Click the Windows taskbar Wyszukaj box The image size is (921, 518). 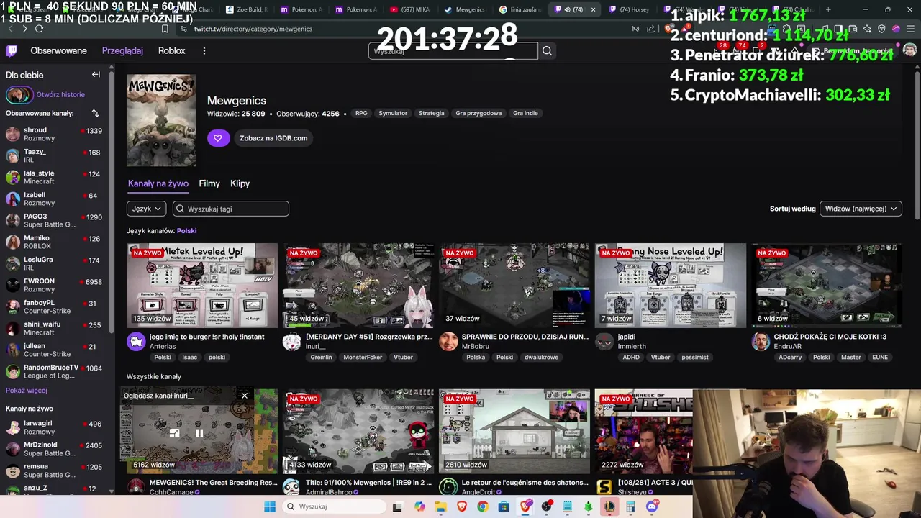[333, 506]
